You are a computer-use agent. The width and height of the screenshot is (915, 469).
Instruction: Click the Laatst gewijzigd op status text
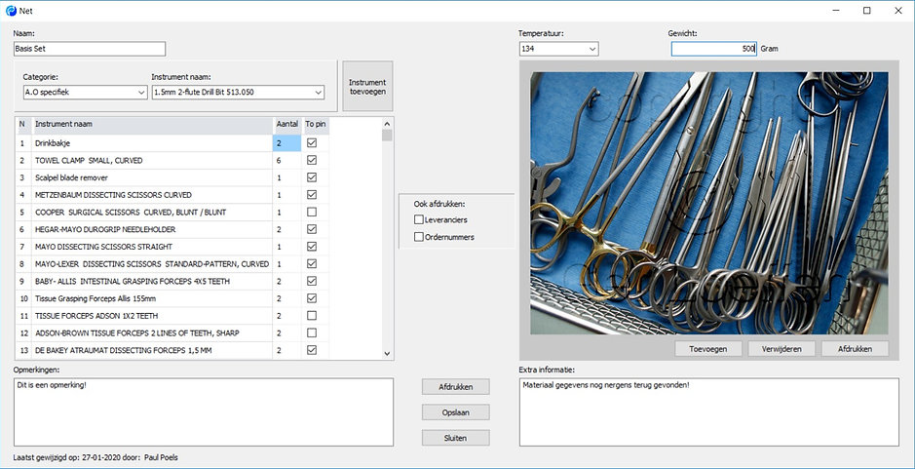click(95, 457)
